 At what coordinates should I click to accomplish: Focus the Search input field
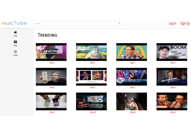pyautogui.click(x=77, y=23)
